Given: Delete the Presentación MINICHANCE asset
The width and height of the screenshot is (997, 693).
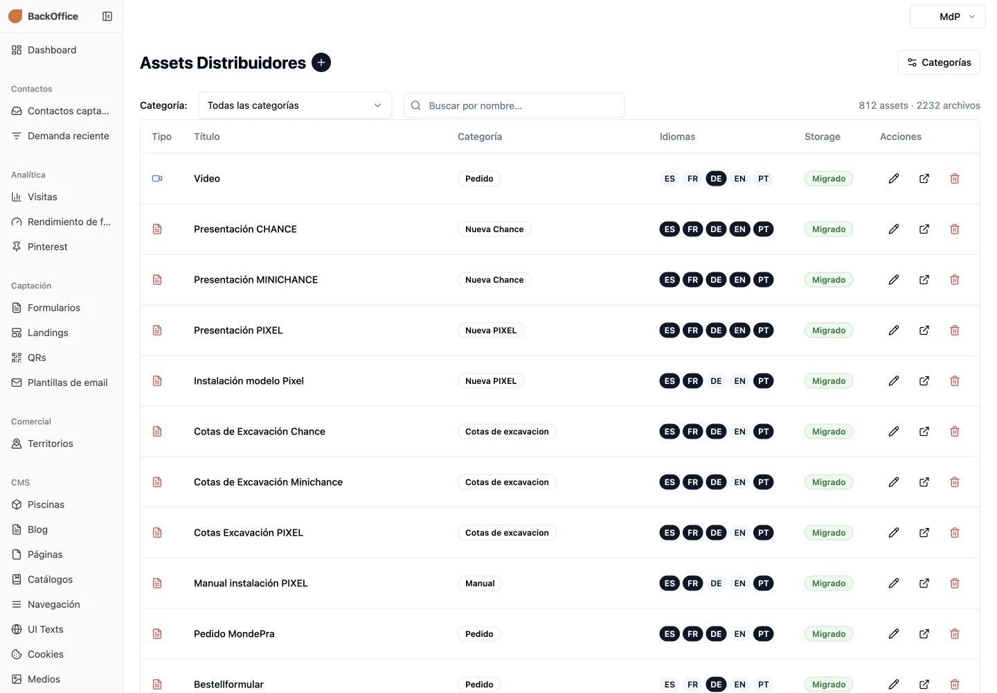Looking at the screenshot, I should coord(955,280).
